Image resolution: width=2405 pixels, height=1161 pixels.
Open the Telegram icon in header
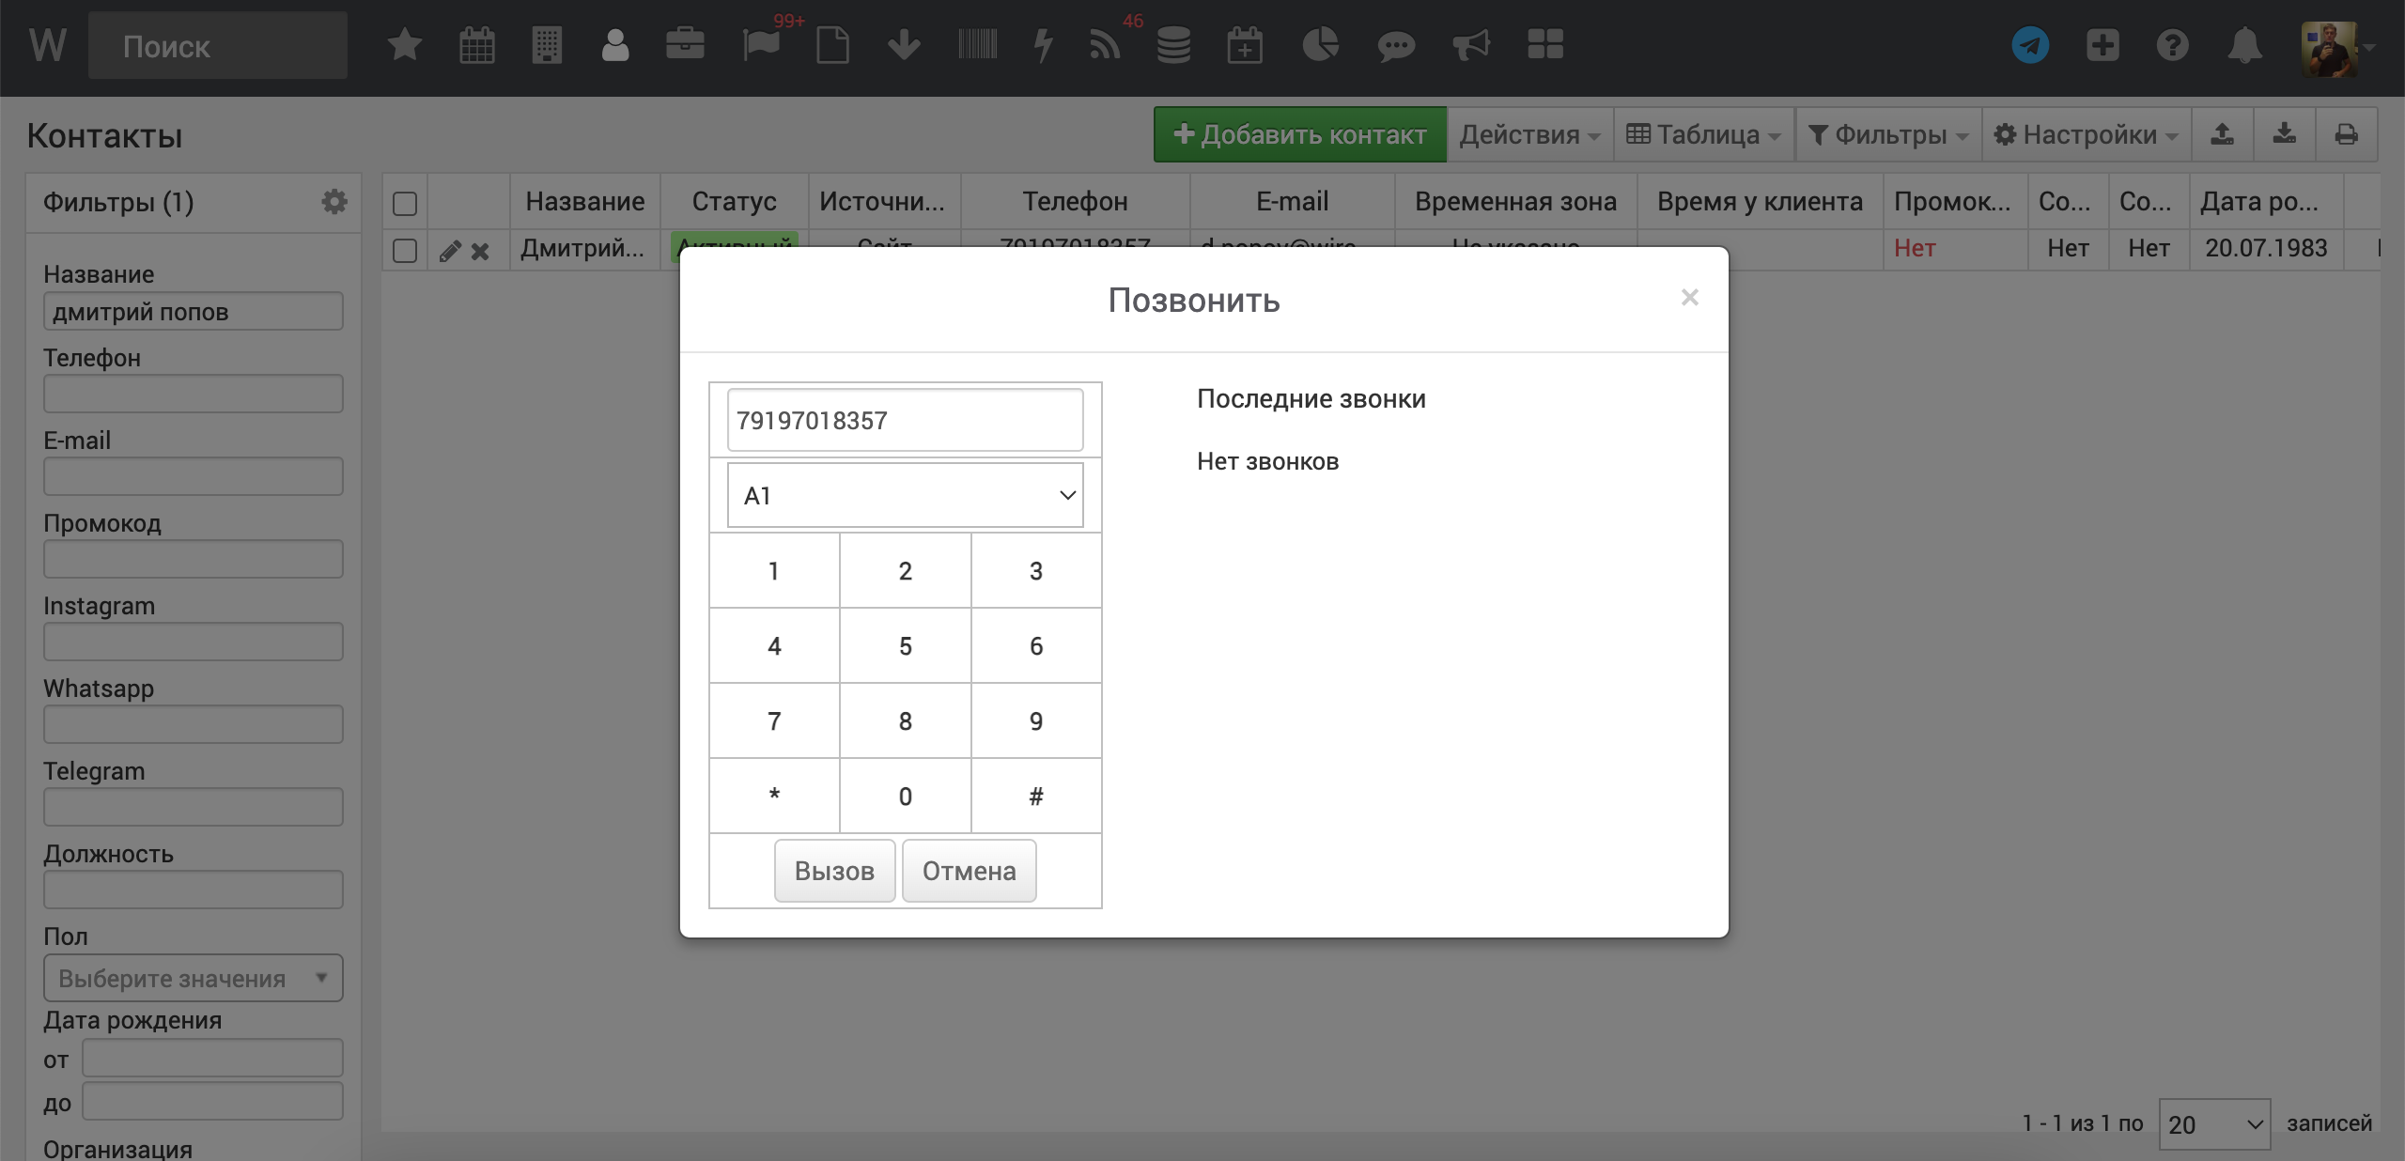tap(2030, 45)
